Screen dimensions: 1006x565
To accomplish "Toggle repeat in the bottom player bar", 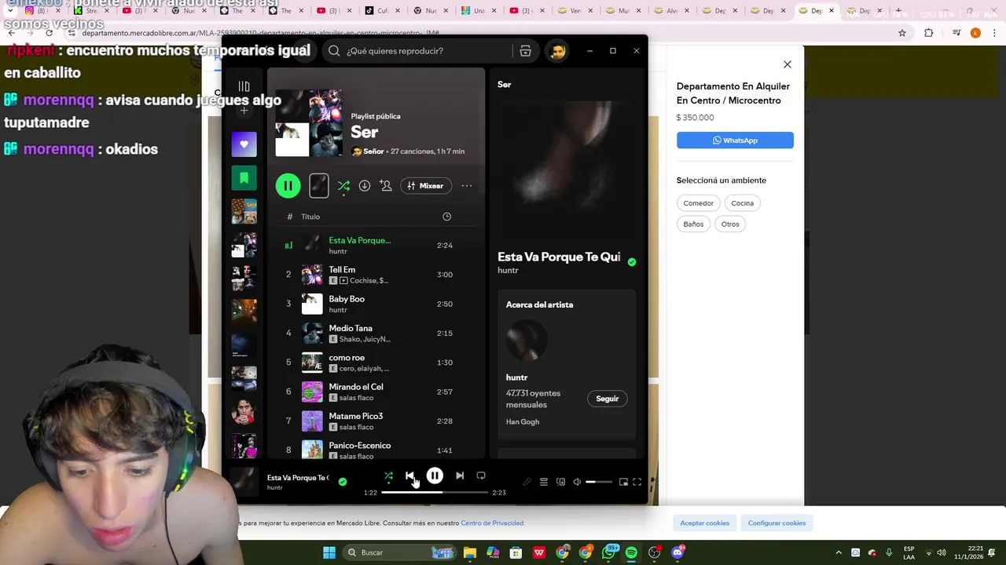I will pyautogui.click(x=481, y=476).
